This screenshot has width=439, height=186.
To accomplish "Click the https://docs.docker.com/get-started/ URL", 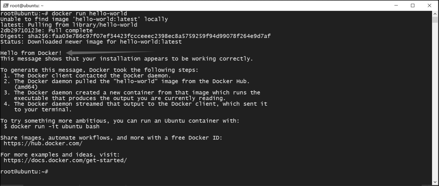I will [65, 160].
